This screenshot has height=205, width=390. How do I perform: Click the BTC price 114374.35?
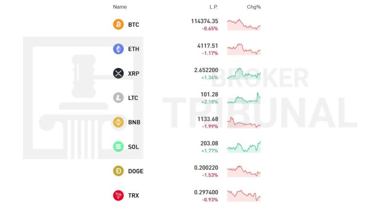point(205,21)
